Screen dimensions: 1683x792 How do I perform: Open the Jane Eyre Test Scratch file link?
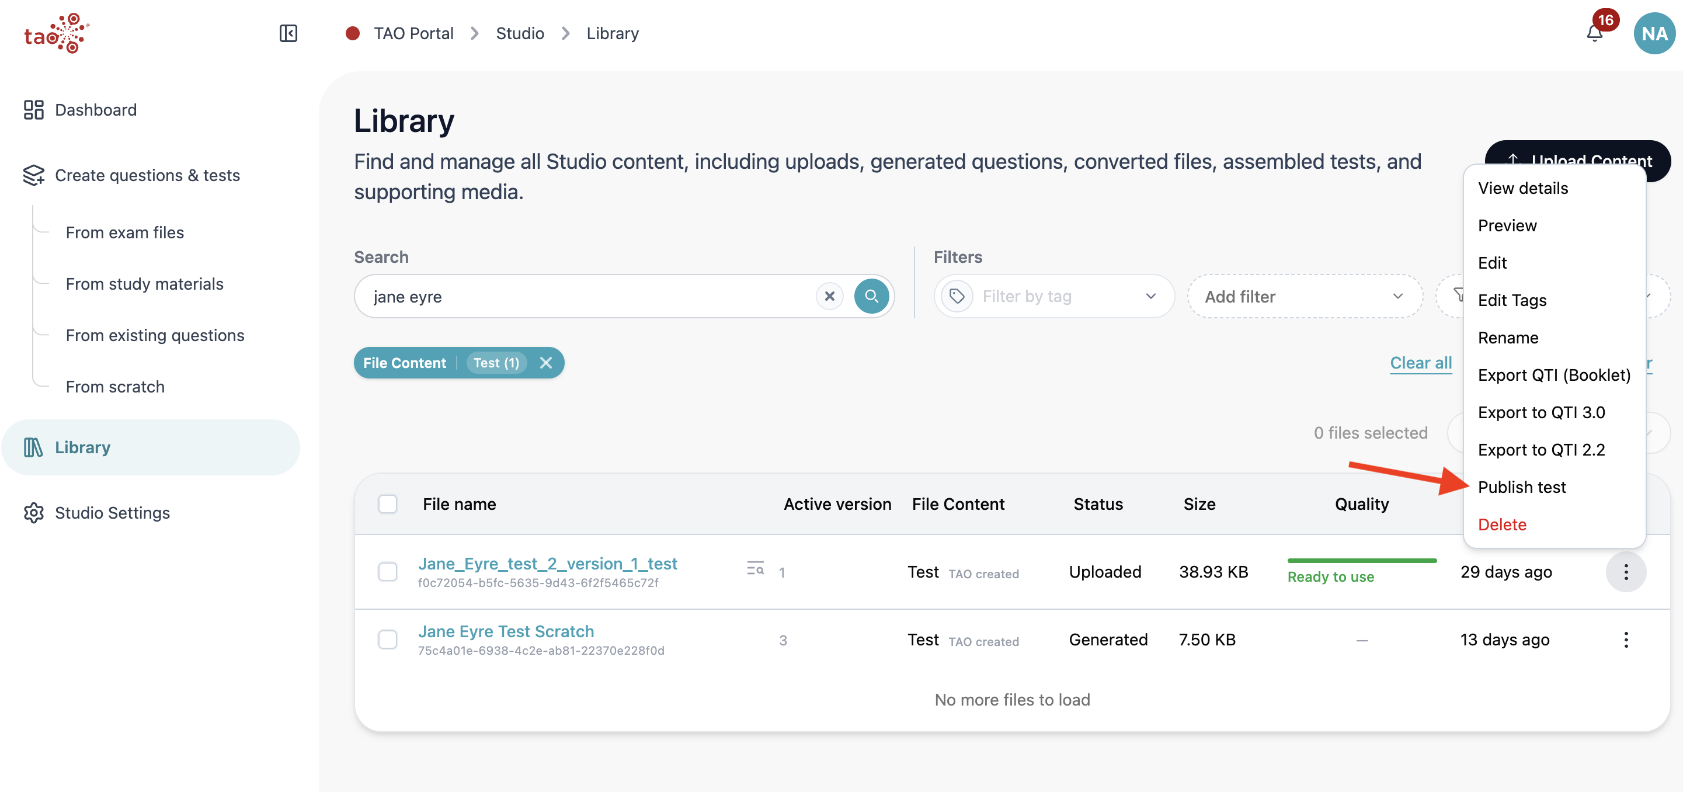(506, 631)
